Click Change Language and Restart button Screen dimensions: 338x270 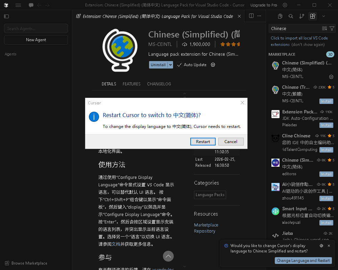pos(303,261)
